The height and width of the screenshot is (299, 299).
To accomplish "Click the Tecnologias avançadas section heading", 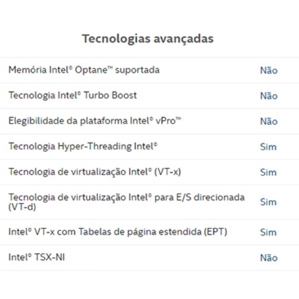I will tap(148, 39).
